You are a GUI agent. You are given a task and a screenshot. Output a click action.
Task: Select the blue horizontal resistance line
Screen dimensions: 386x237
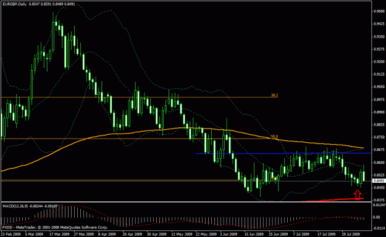point(283,153)
